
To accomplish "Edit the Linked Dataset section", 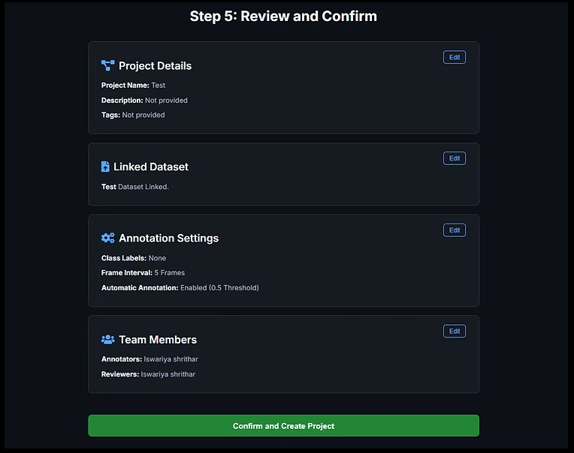I will tap(454, 158).
